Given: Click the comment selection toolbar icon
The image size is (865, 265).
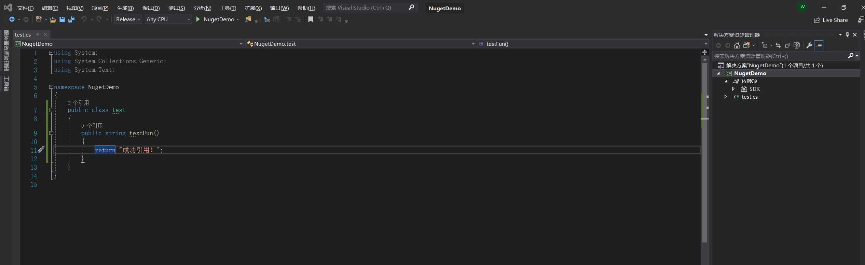Looking at the screenshot, I should [x=289, y=19].
